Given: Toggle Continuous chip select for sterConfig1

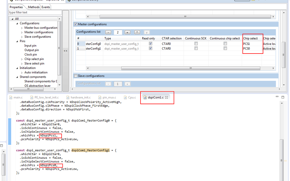Looking at the screenshot, I should pos(225,48).
